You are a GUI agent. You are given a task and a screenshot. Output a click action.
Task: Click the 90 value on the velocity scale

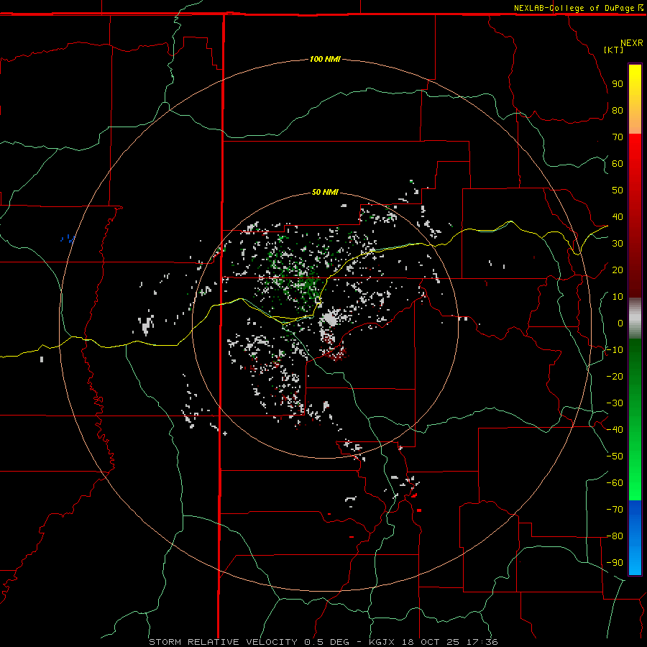[618, 84]
